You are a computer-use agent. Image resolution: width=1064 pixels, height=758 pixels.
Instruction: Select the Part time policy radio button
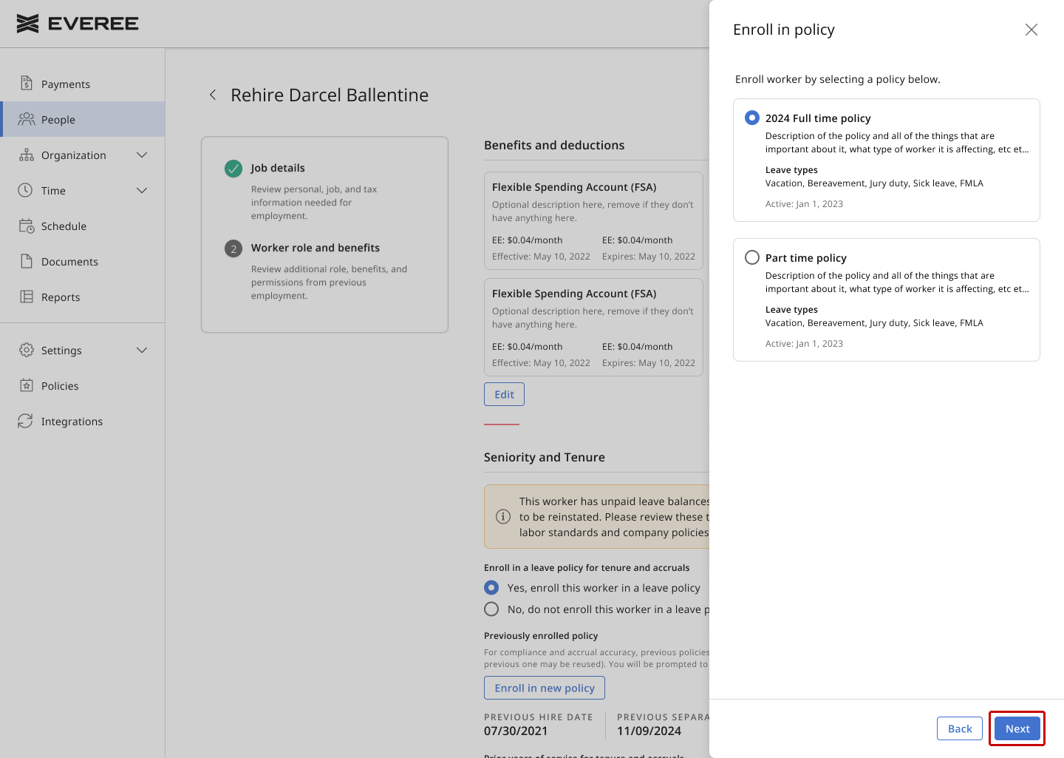pos(752,257)
